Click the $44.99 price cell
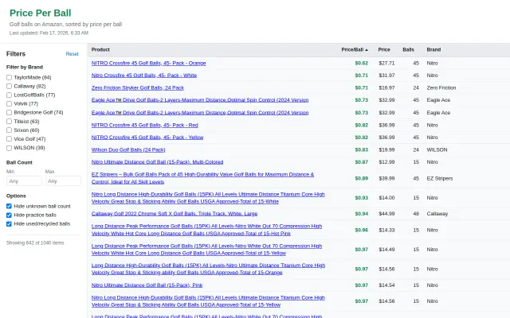Image resolution: width=510 pixels, height=318 pixels. (386, 214)
